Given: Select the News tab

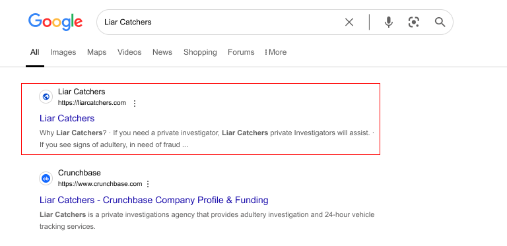Looking at the screenshot, I should pos(162,52).
